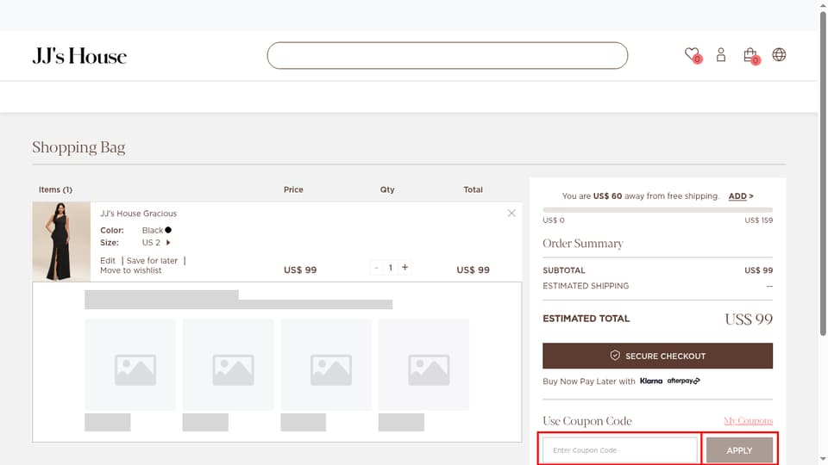Open My Coupons link
The image size is (828, 465).
[x=749, y=421]
